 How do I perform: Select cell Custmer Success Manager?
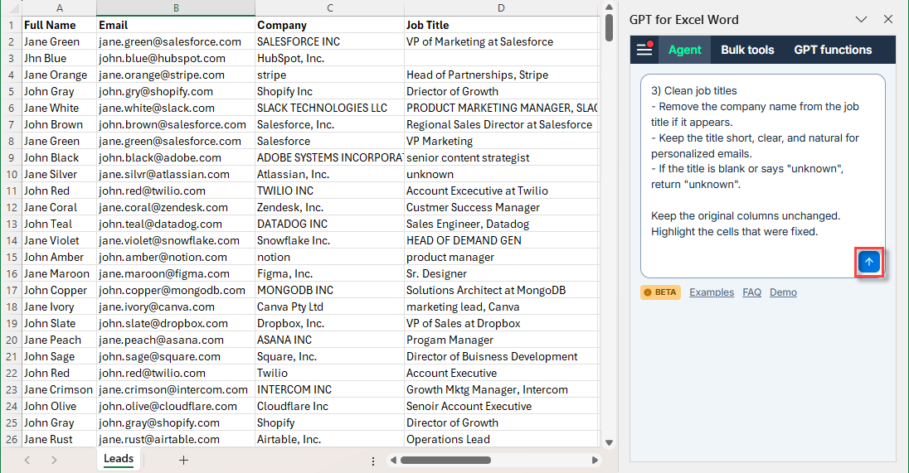(x=501, y=207)
